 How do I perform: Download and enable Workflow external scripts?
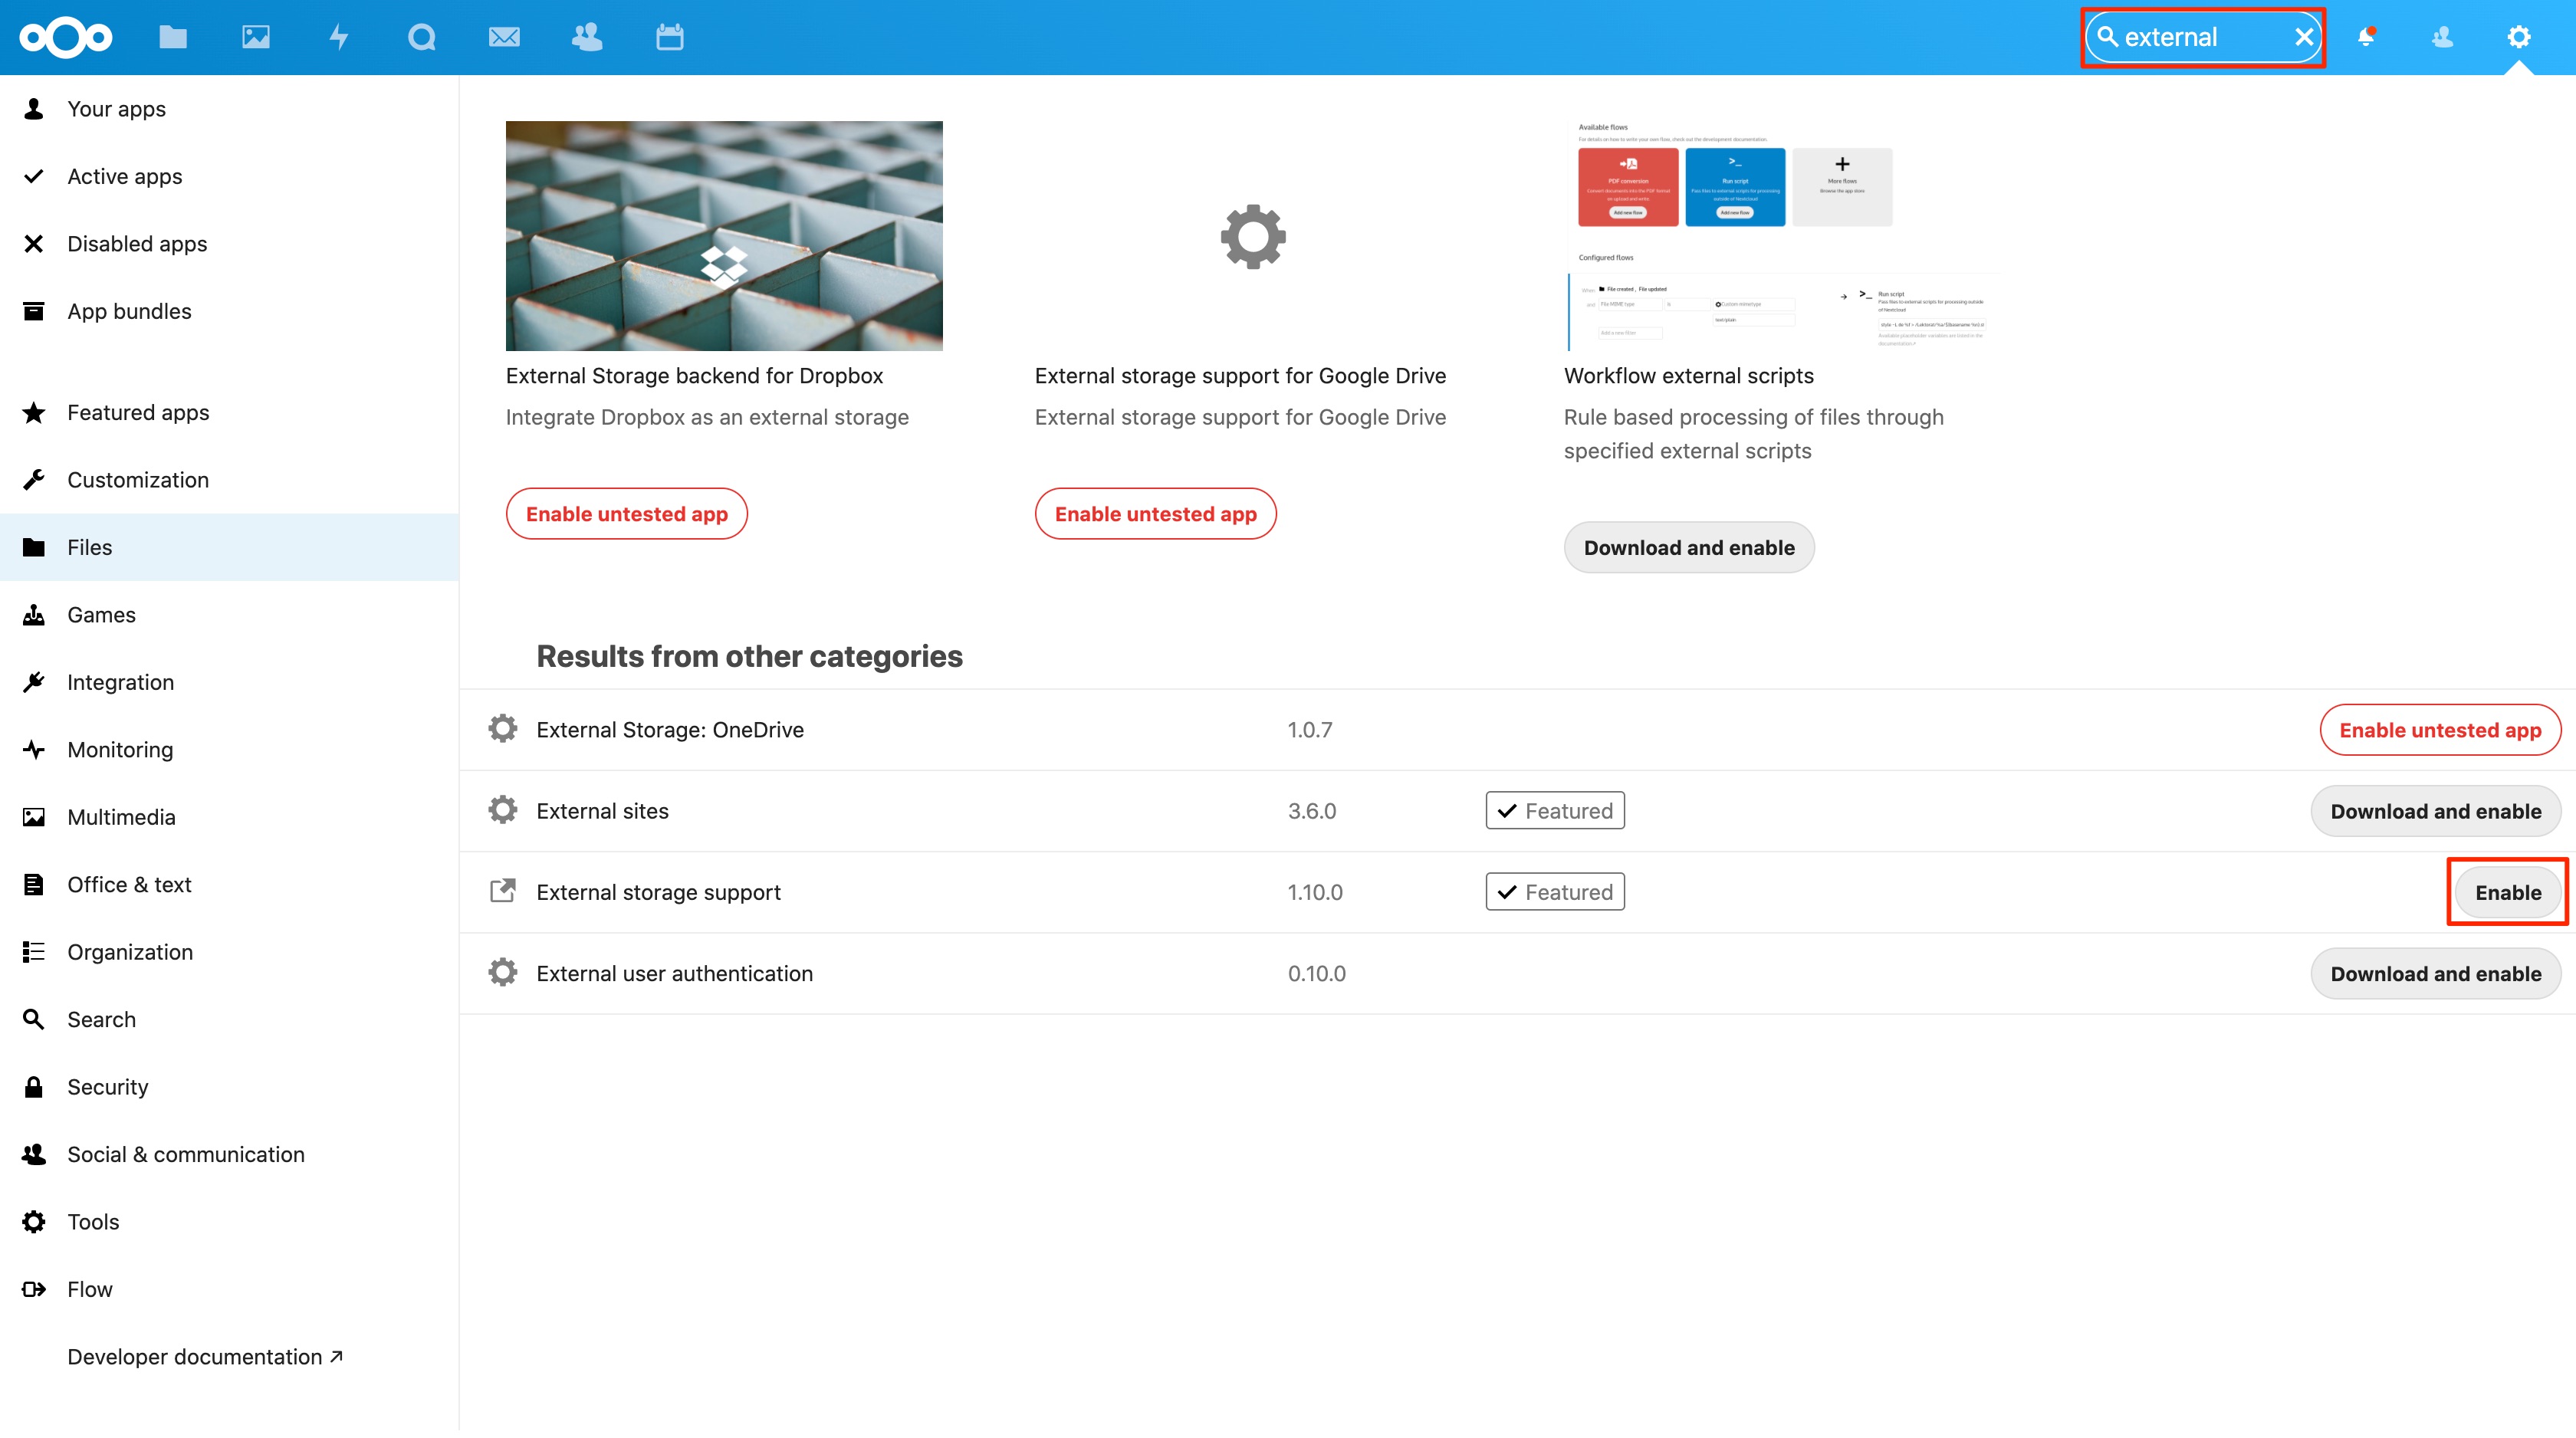pos(1688,547)
